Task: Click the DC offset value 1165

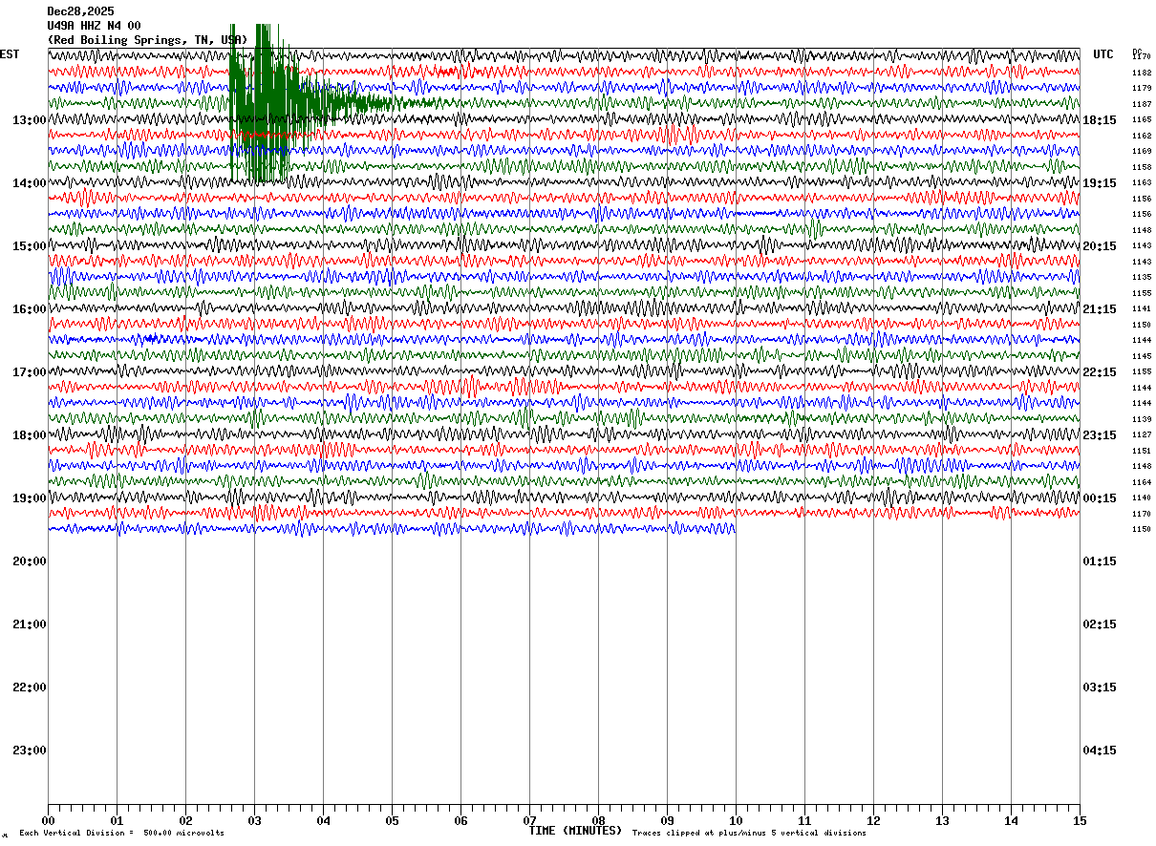Action: click(x=1142, y=119)
